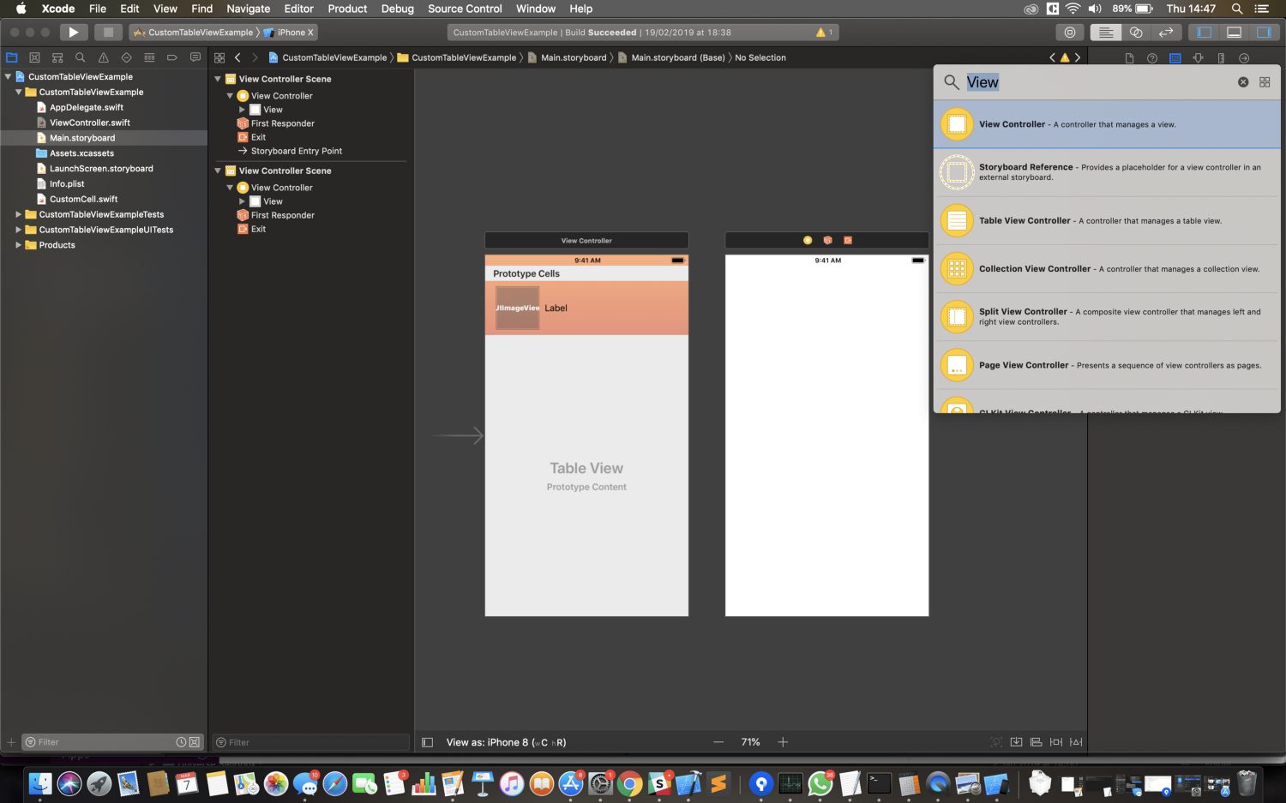The height and width of the screenshot is (803, 1286).
Task: Select Page View Controller in the library
Action: (x=1107, y=365)
